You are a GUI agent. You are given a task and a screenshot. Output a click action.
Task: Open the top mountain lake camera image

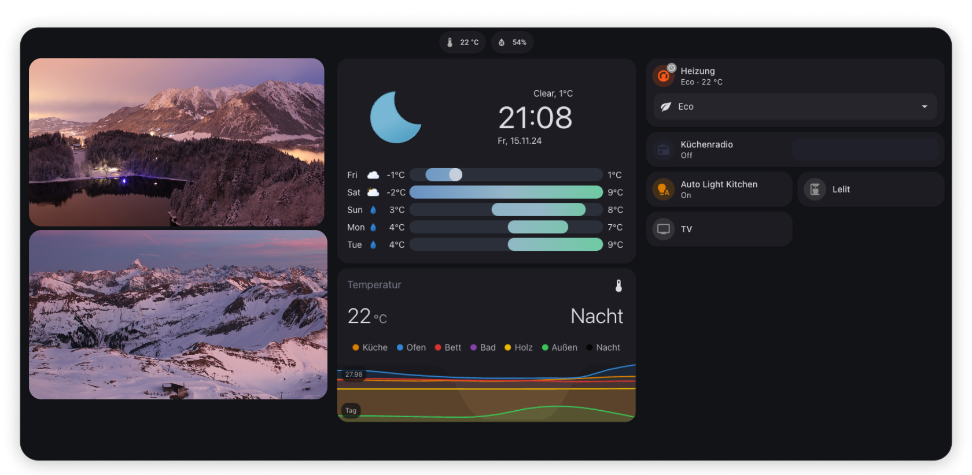[176, 142]
